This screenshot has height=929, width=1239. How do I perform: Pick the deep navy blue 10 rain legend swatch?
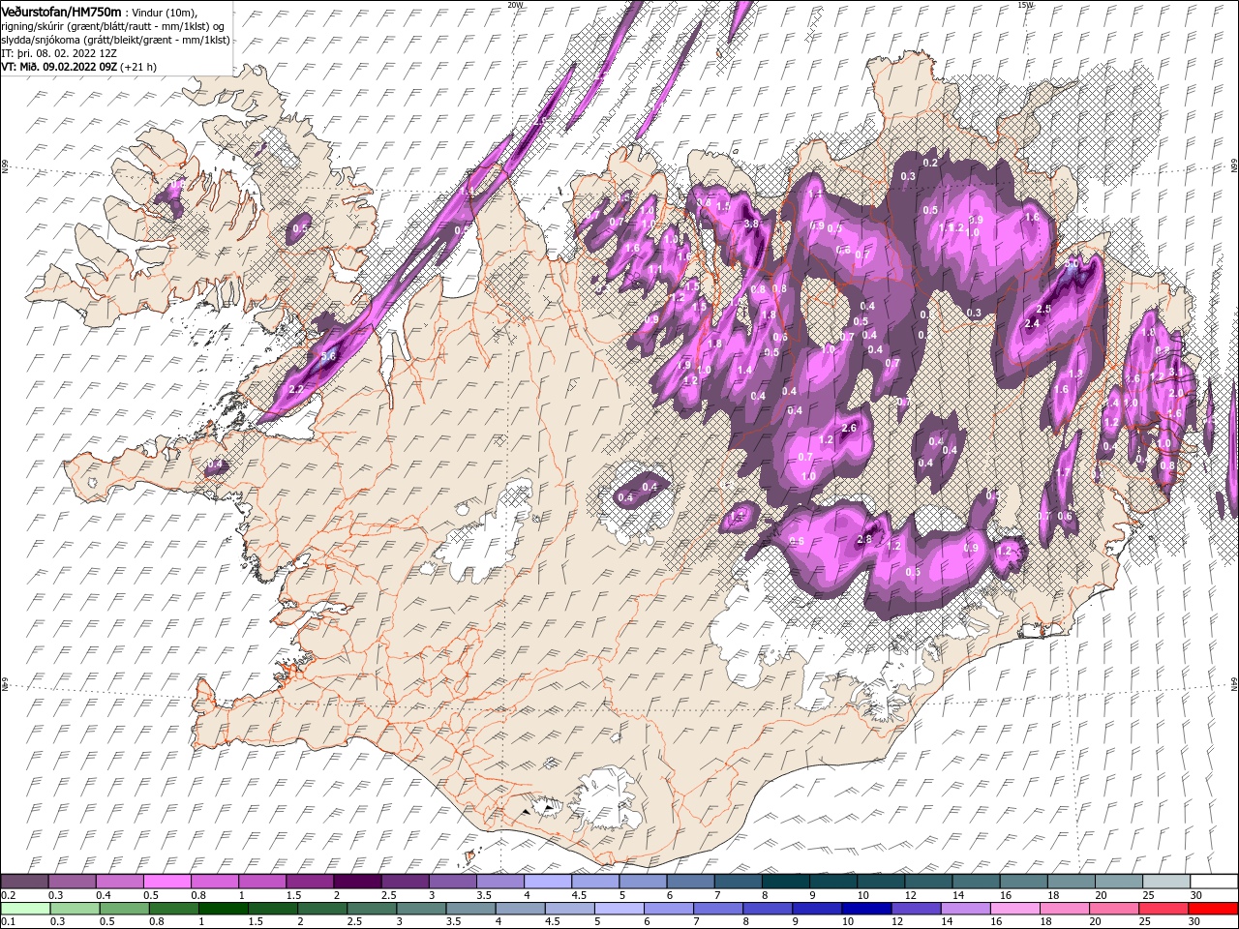(x=865, y=909)
